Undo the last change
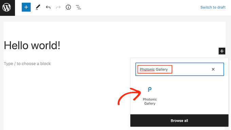 (x=48, y=7)
